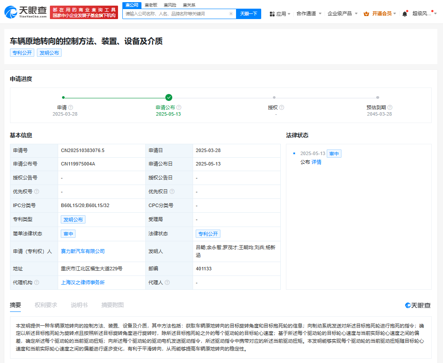Click the Tianyancha logo in header
Screen dimensions: 443x363
[x=25, y=13]
